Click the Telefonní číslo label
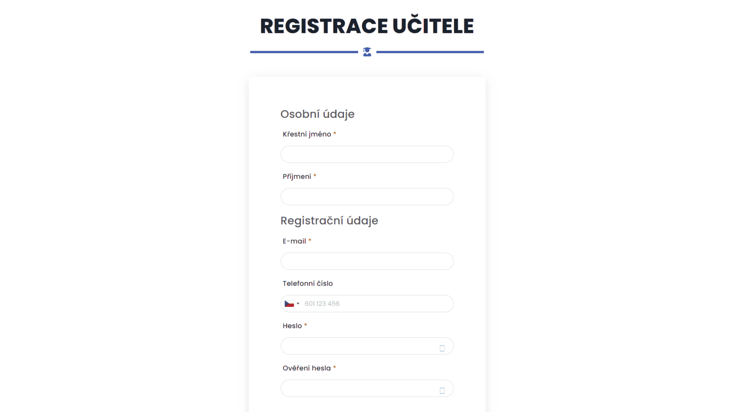This screenshot has width=733, height=412. tap(308, 284)
